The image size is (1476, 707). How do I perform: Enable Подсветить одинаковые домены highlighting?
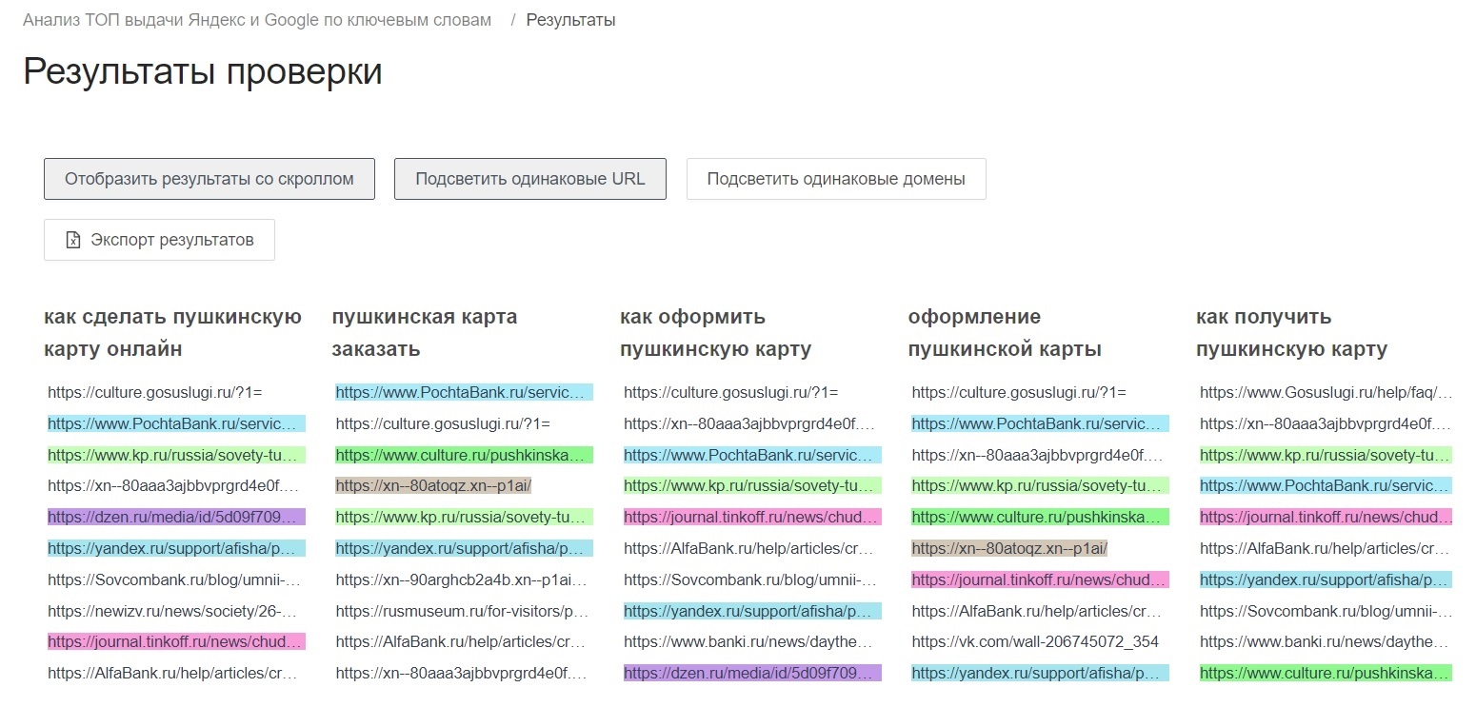pyautogui.click(x=835, y=178)
